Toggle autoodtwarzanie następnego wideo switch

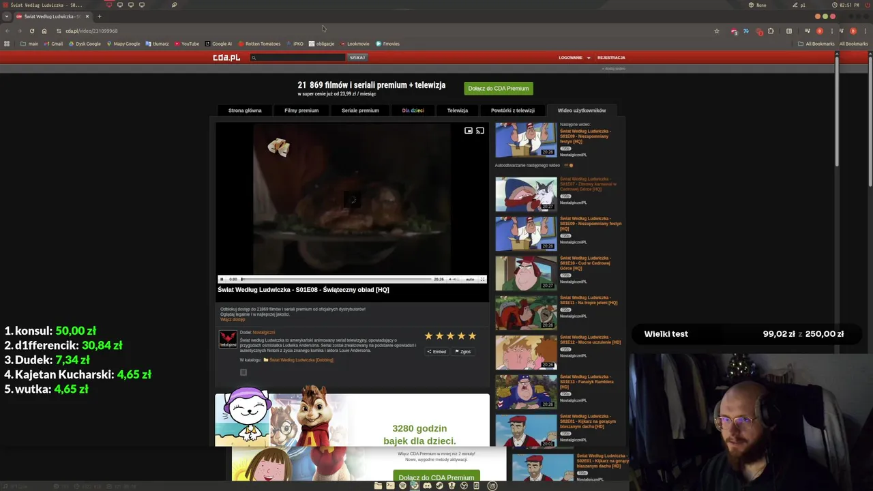pyautogui.click(x=569, y=165)
